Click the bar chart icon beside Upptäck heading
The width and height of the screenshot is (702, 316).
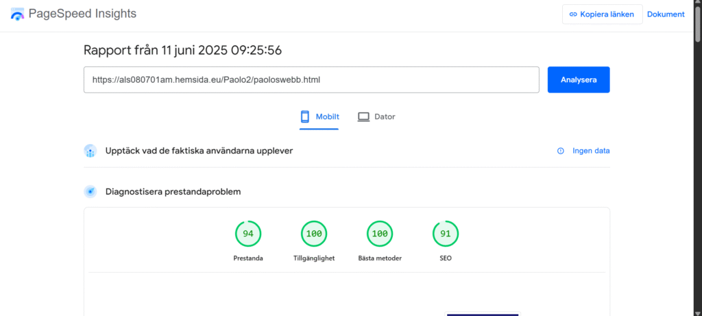90,151
